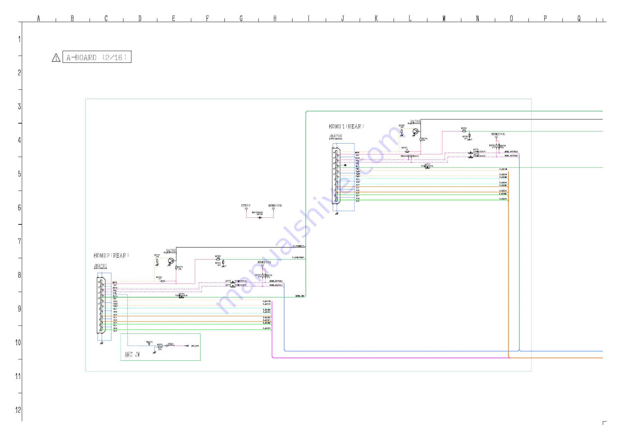This screenshot has height=436, width=618.
Task: Click grid row number 3
Action: [19, 106]
